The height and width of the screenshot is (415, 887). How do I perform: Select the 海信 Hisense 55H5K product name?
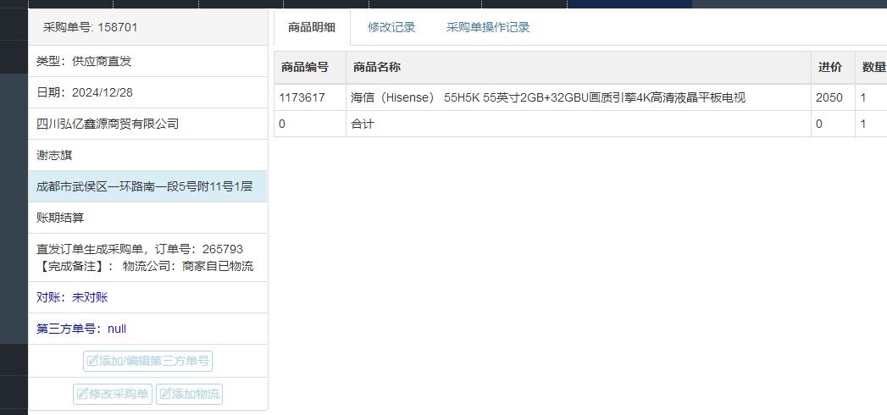pyautogui.click(x=548, y=97)
